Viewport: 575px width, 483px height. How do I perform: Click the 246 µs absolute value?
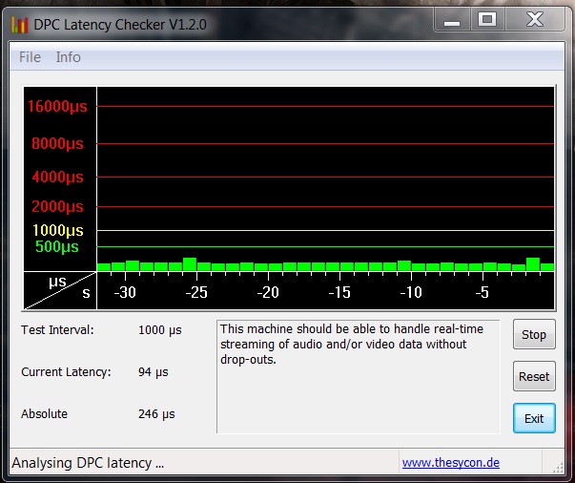tap(156, 414)
